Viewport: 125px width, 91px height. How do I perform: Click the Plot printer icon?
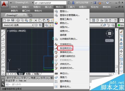tap(18, 20)
